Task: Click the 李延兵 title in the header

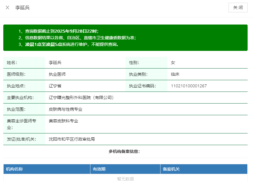Action: point(22,7)
